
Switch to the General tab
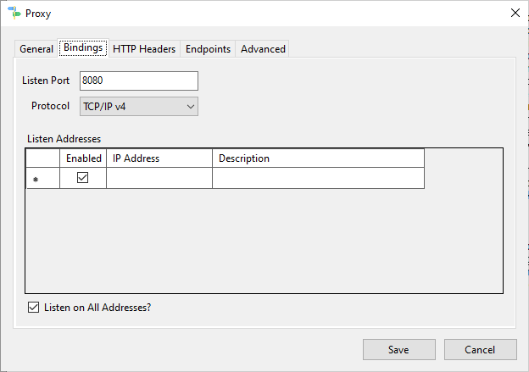pyautogui.click(x=36, y=49)
